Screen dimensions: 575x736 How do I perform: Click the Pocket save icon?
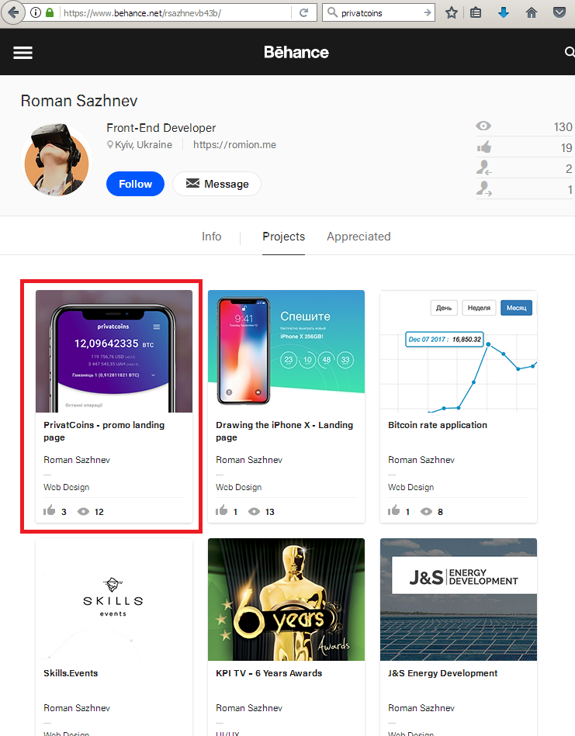(x=559, y=12)
